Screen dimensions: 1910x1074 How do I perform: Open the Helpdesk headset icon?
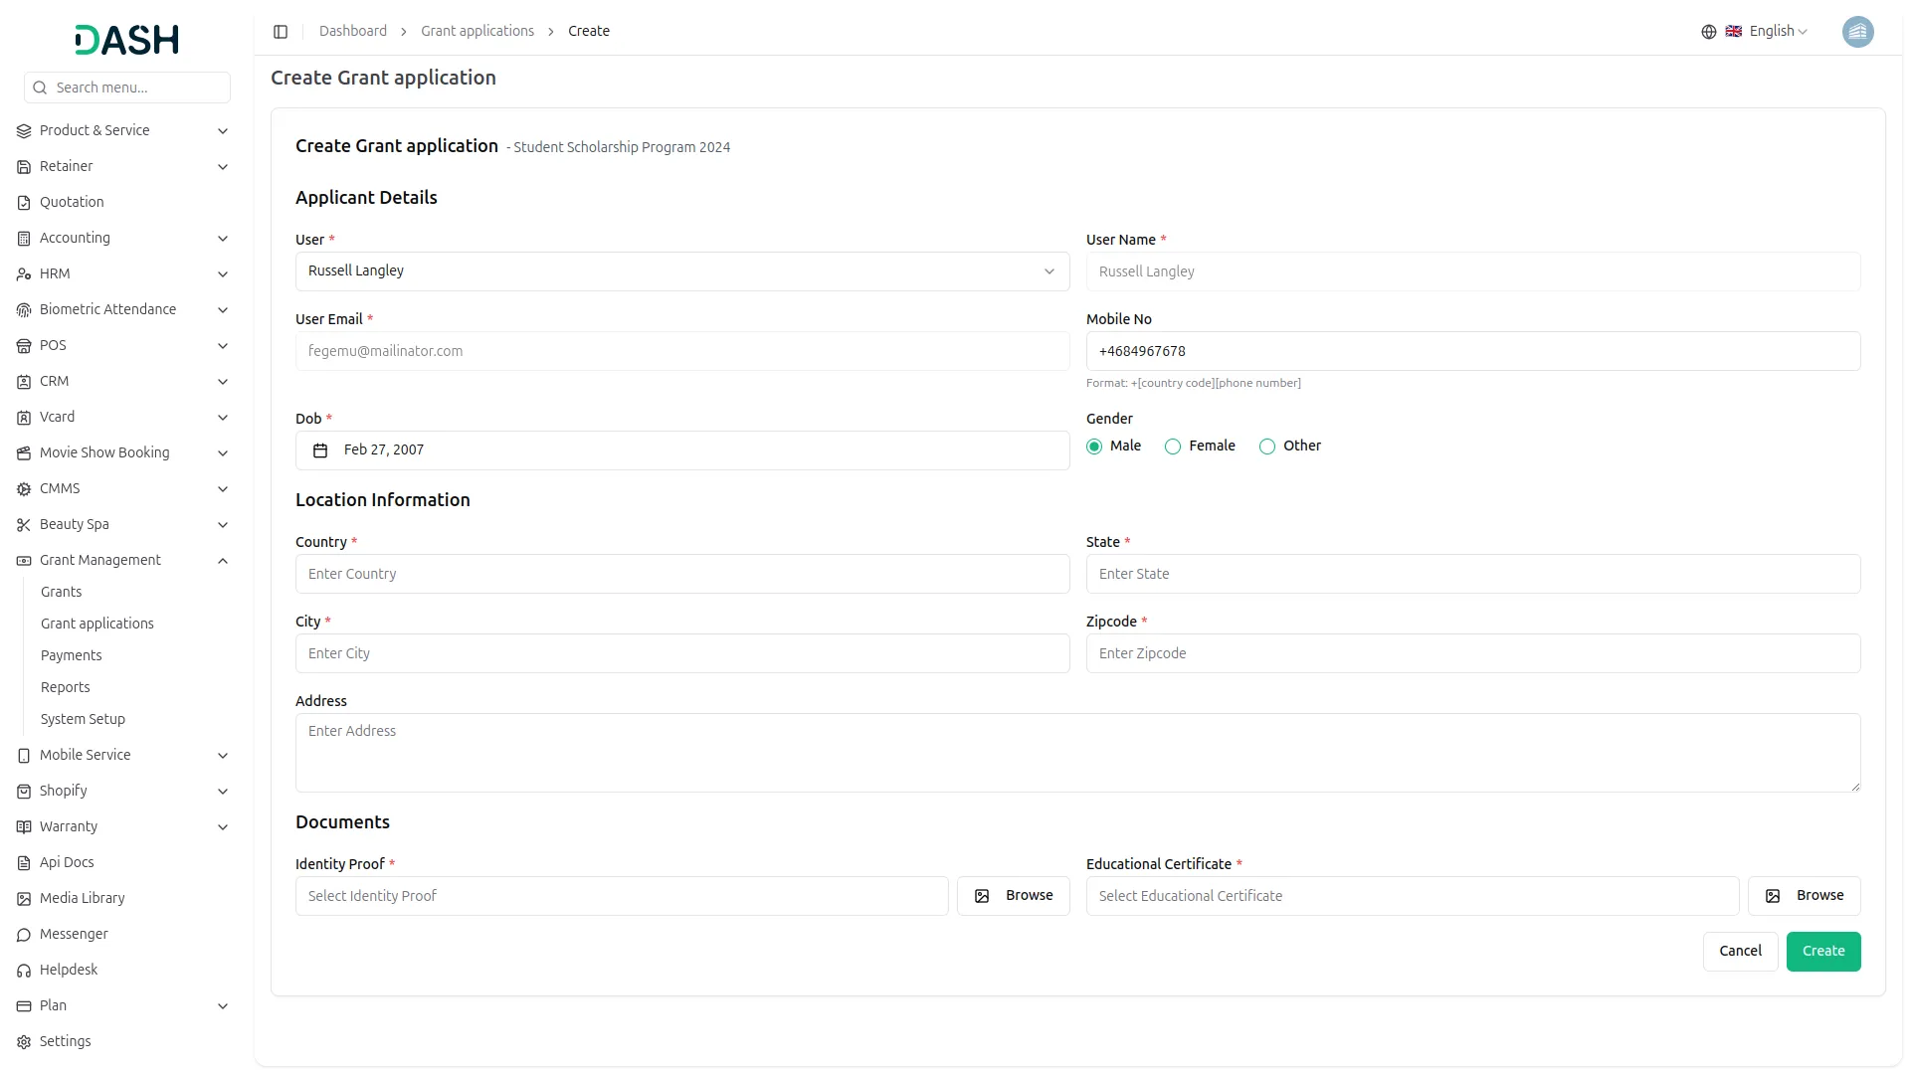(24, 971)
